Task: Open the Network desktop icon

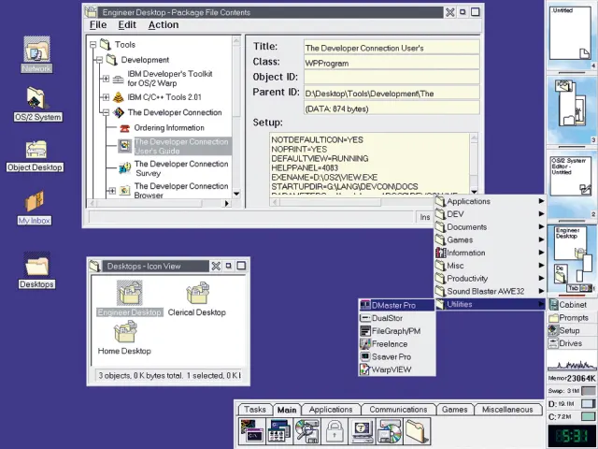Action: point(36,50)
